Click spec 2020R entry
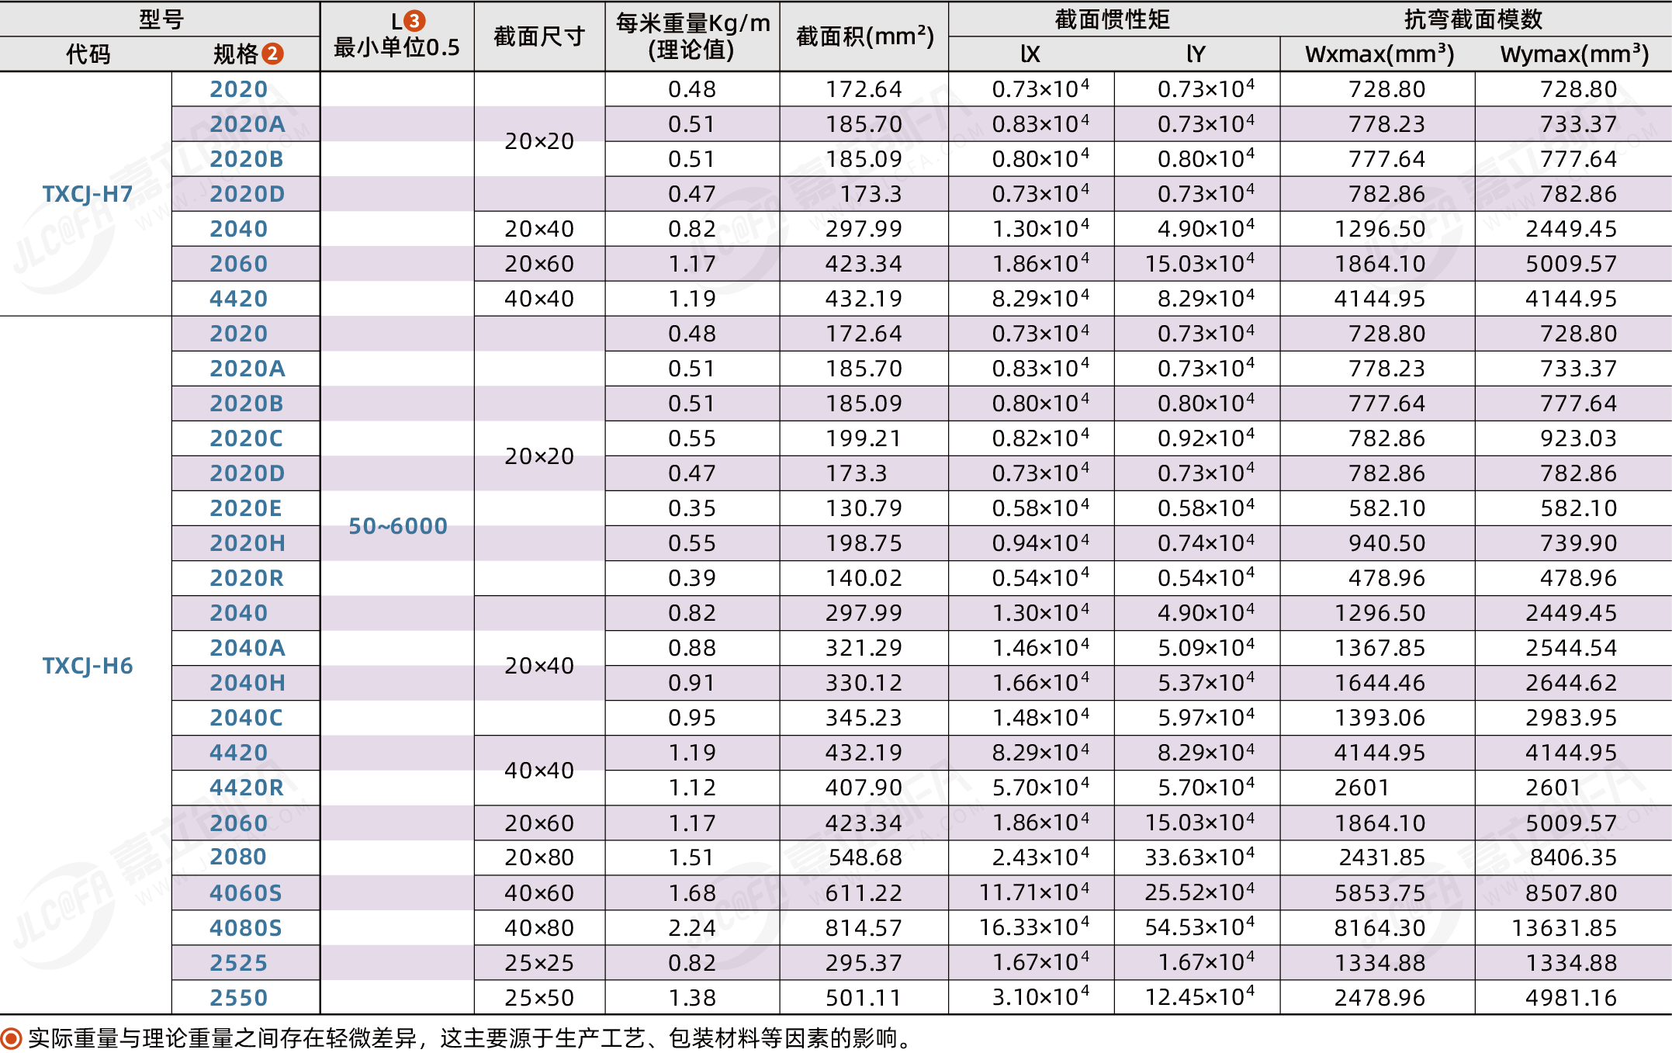This screenshot has width=1672, height=1053. [x=247, y=578]
